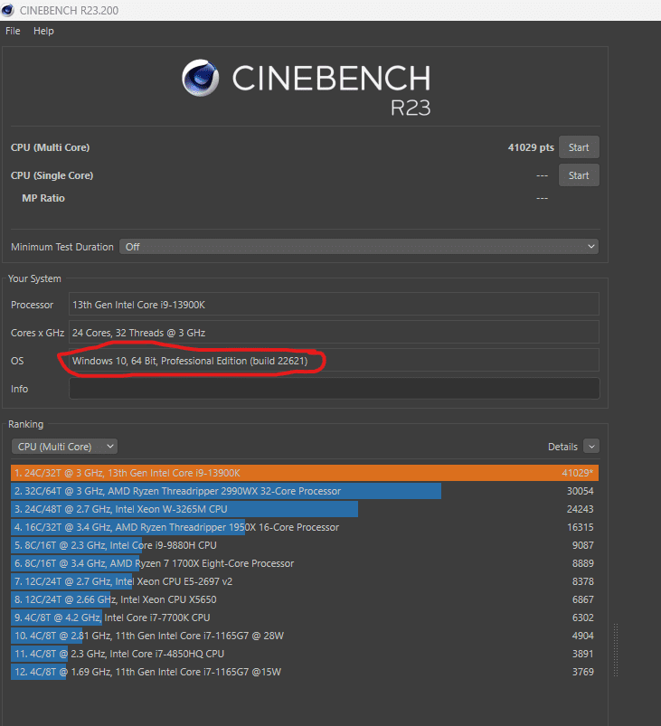661x726 pixels.
Task: Select ranking row 1 Core i9-13900K
Action: pos(305,473)
